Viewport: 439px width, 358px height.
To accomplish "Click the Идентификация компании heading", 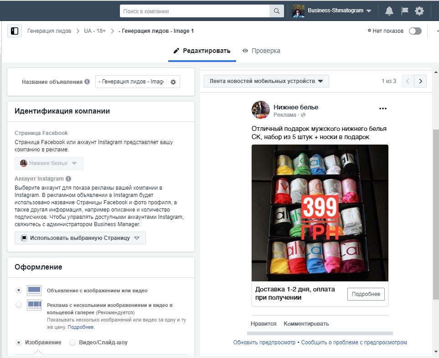I will point(62,111).
